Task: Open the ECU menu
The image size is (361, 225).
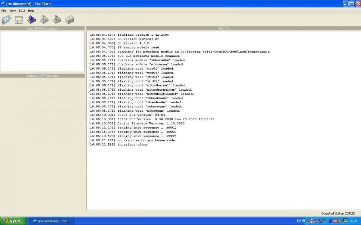Action: point(22,11)
